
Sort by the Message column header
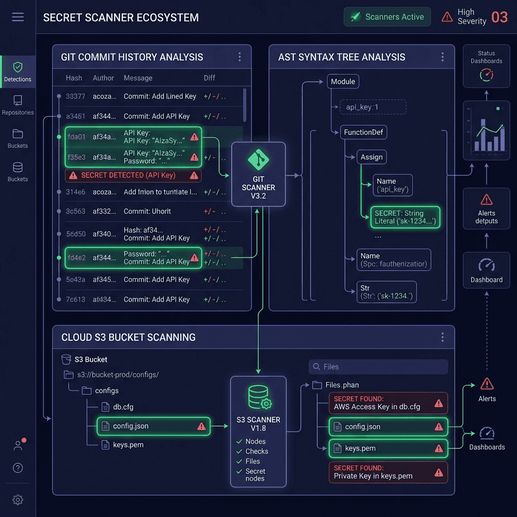(x=138, y=78)
